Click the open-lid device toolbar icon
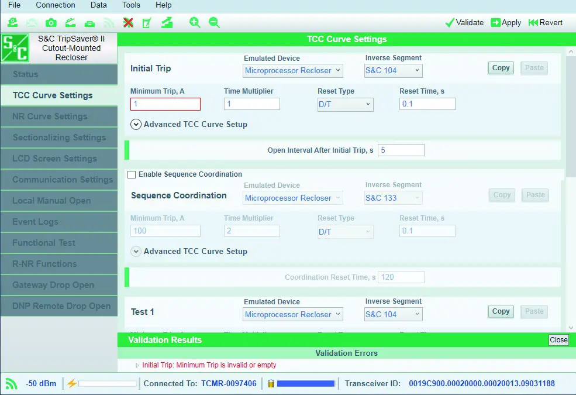 [x=70, y=23]
